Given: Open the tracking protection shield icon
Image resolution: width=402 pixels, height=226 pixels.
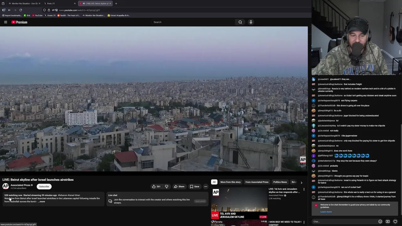Looking at the screenshot, I should [45, 10].
